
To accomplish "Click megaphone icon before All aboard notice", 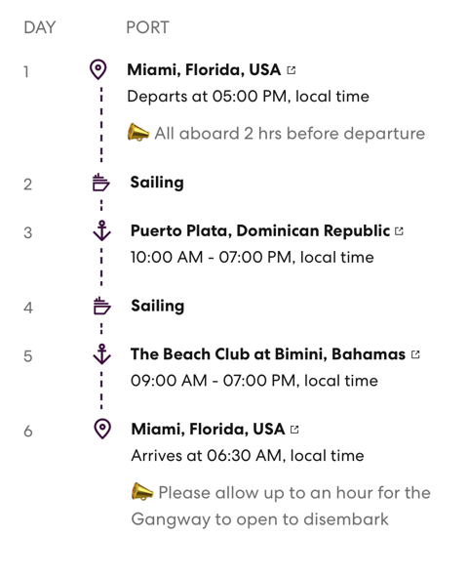I will tap(138, 133).
